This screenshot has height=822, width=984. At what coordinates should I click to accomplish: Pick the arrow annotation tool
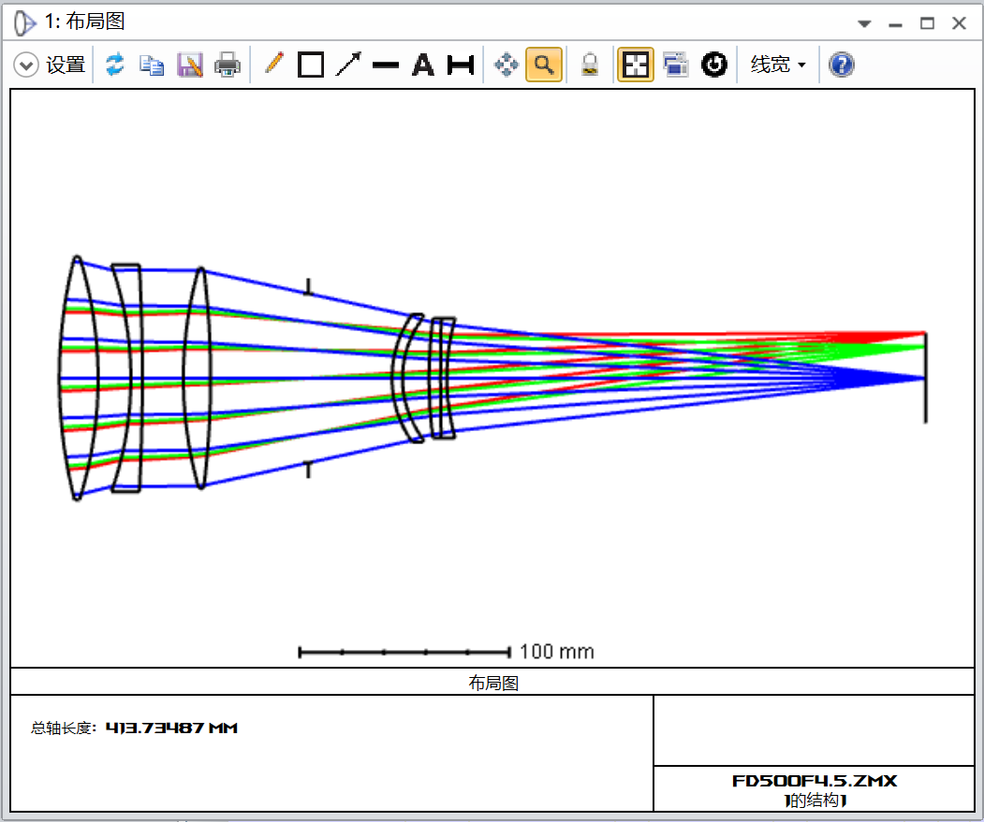348,64
